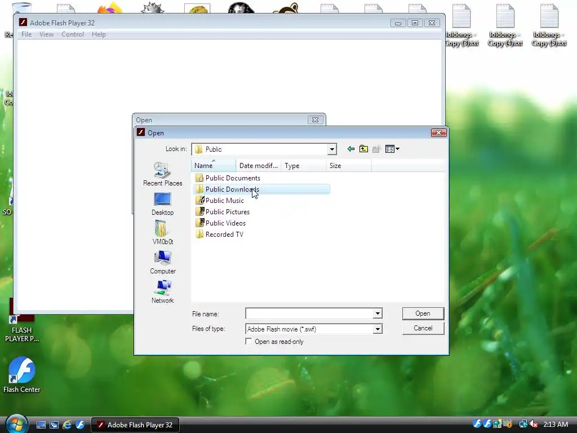This screenshot has width=577, height=433.
Task: Click the Windows Start orb
Action: click(x=16, y=424)
